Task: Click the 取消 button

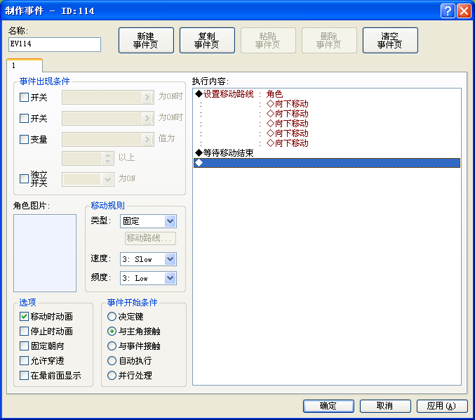Action: tap(385, 406)
